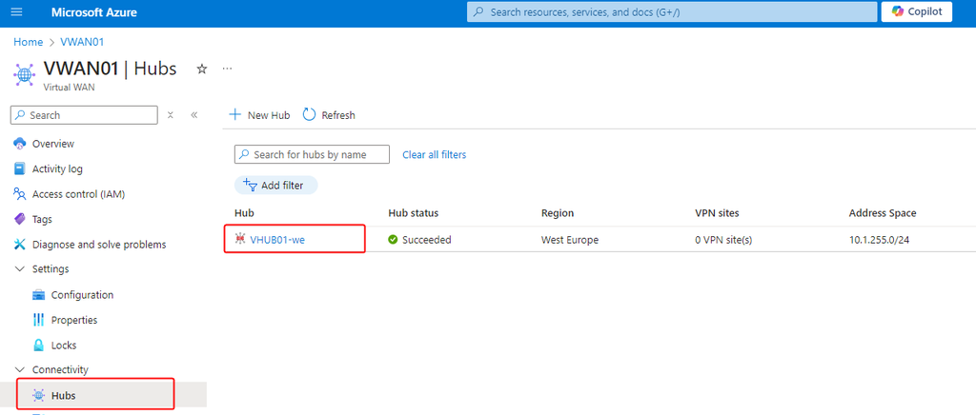Click the Access control people icon

click(x=20, y=194)
